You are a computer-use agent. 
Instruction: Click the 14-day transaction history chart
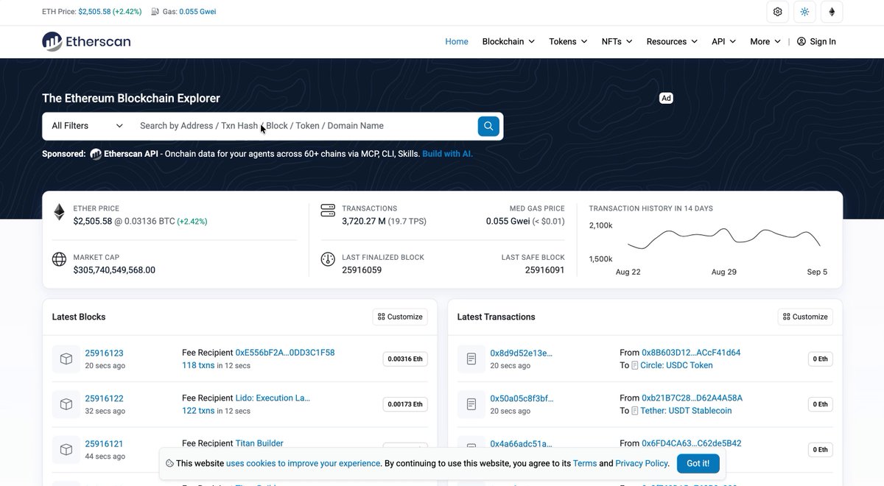(x=723, y=239)
